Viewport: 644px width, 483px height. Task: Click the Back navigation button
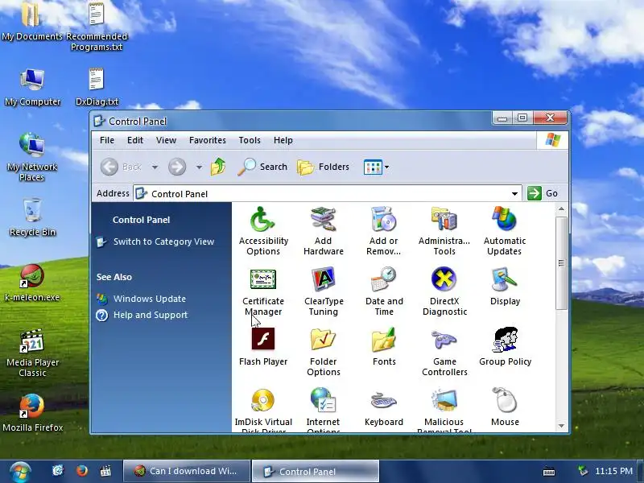[x=122, y=167]
